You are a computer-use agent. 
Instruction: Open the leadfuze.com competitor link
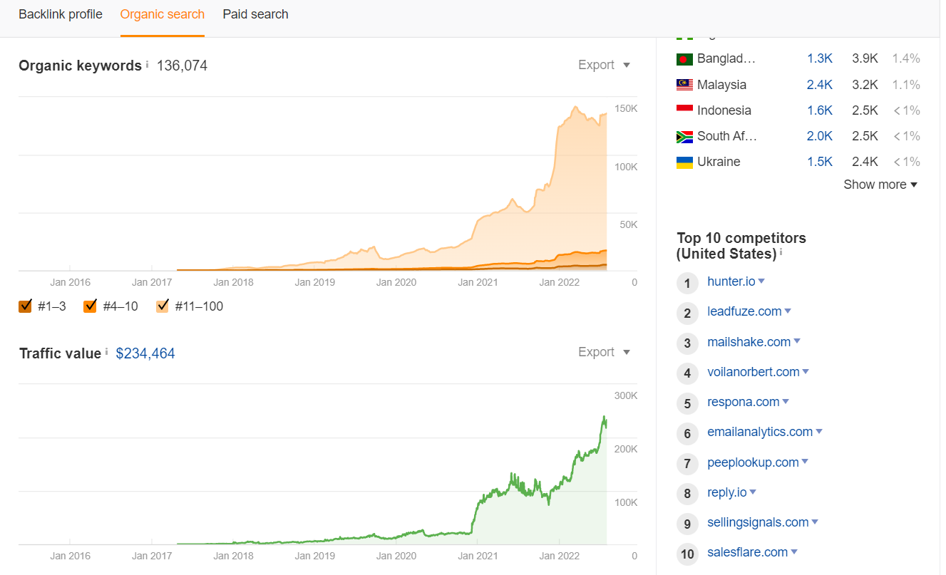point(744,311)
